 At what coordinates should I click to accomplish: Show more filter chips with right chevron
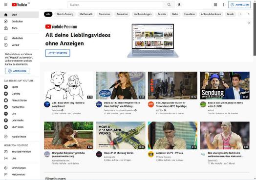(x=249, y=14)
